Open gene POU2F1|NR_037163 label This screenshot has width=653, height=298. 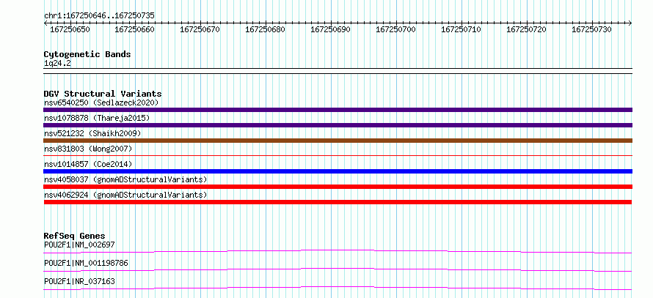(x=79, y=281)
